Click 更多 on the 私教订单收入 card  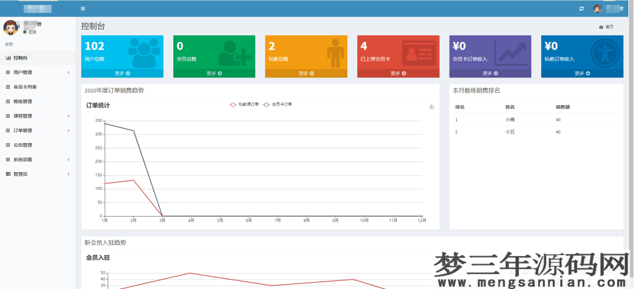pyautogui.click(x=582, y=73)
